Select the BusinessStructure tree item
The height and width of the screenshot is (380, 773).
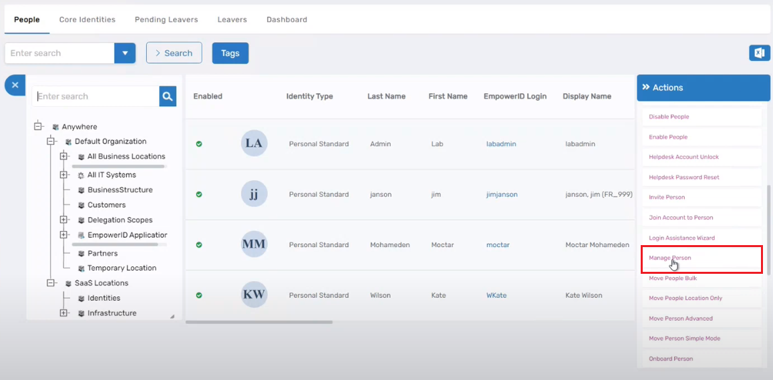(120, 190)
